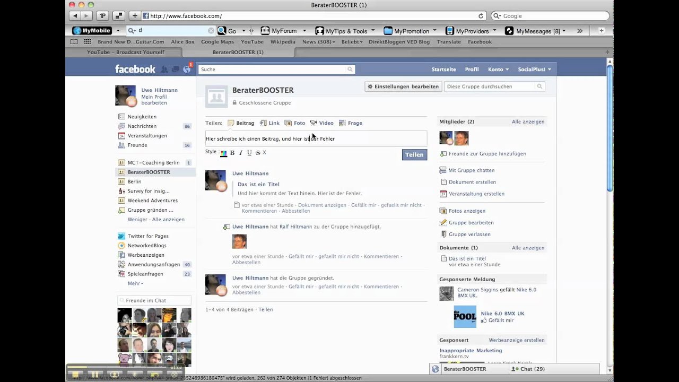Screen dimensions: 679x382
Task: Select the Foto share option
Action: (295, 123)
